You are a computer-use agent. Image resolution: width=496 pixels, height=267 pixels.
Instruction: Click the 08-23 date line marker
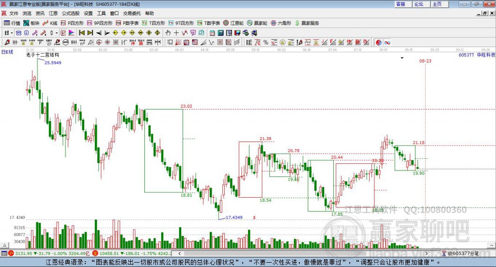click(x=425, y=61)
